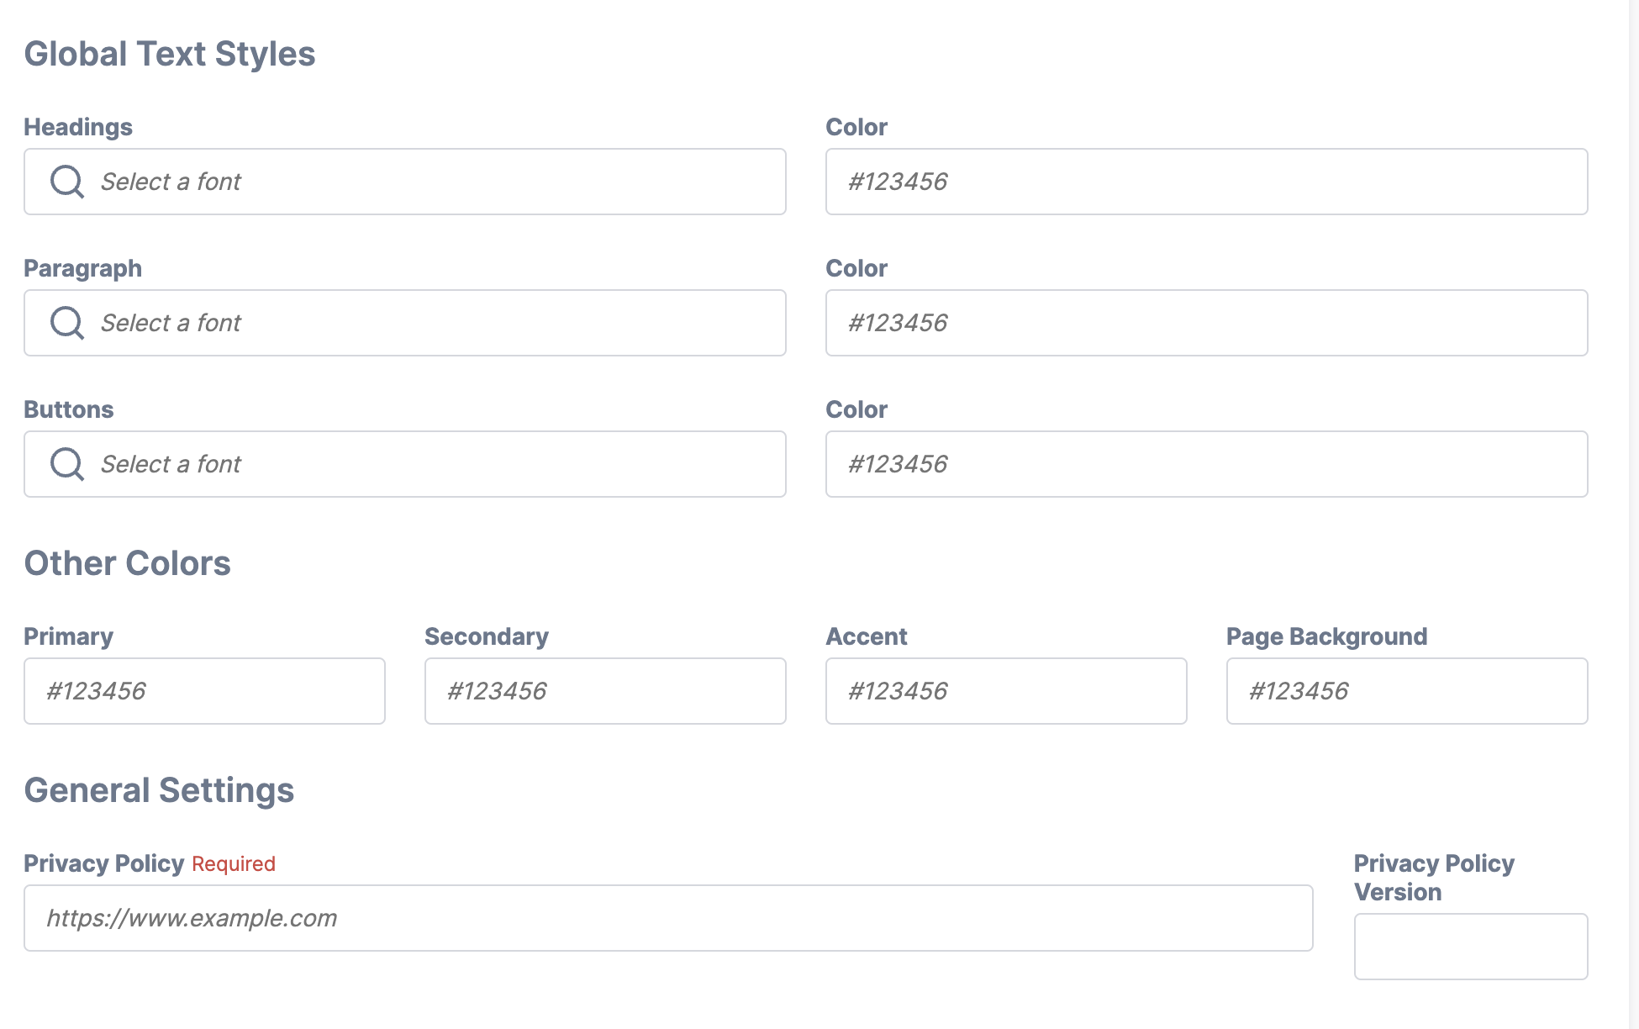Click the Privacy Policy URL field
Screen dimensions: 1639x1029
pyautogui.click(x=668, y=918)
